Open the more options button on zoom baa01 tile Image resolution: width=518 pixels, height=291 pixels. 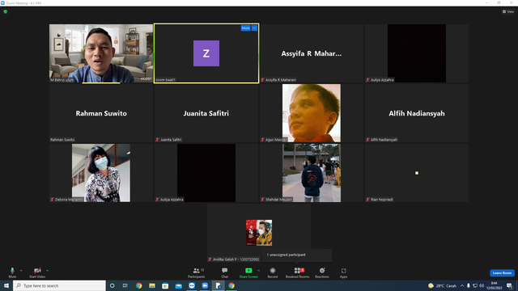[x=254, y=28]
